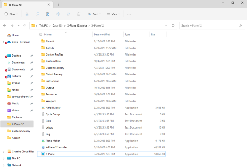Click the Delete trash icon
Image resolution: width=247 pixels, height=168 pixels.
coord(78,14)
